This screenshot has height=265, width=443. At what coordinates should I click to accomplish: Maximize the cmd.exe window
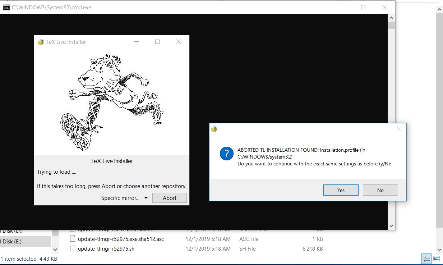[x=363, y=7]
